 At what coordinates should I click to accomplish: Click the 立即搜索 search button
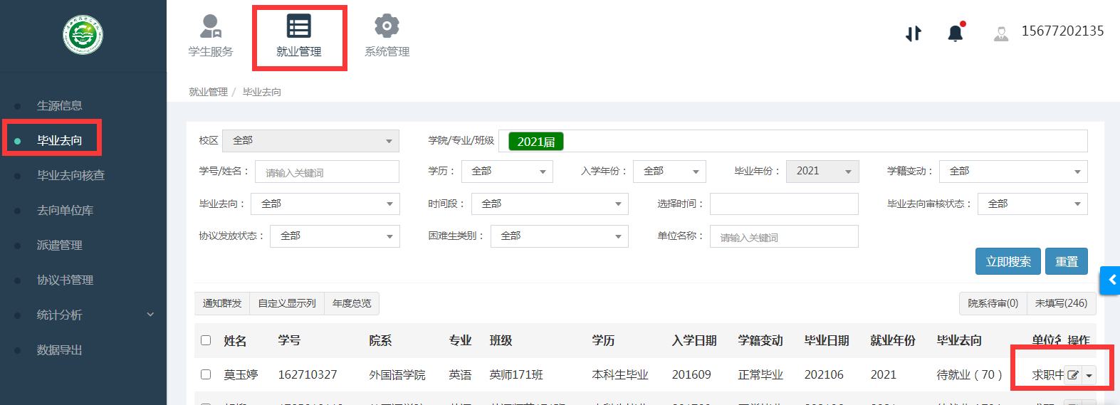click(1008, 261)
